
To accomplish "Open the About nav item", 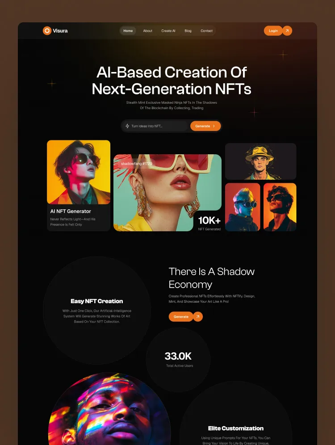I will point(148,31).
